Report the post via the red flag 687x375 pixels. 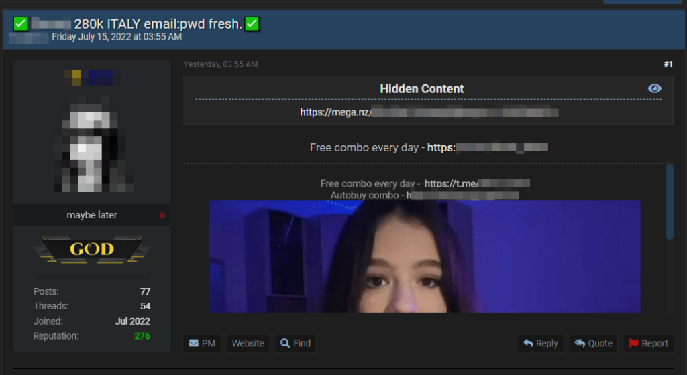pos(648,344)
